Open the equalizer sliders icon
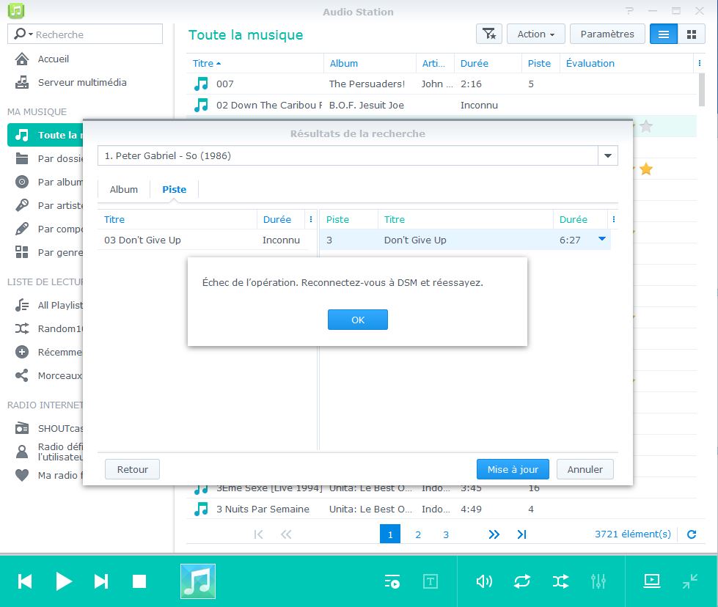Screen dimensions: 718x607 [598, 581]
